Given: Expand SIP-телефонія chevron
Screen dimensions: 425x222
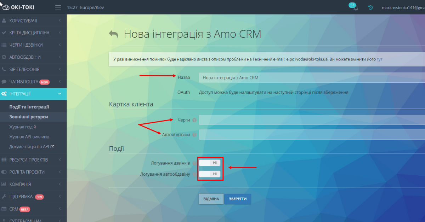Looking at the screenshot, I should [x=60, y=69].
